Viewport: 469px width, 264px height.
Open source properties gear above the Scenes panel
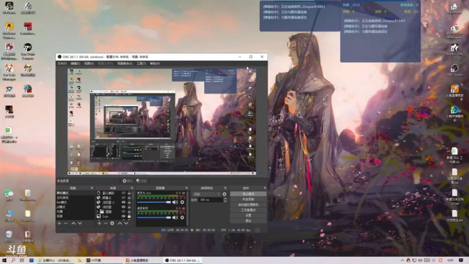127,181
